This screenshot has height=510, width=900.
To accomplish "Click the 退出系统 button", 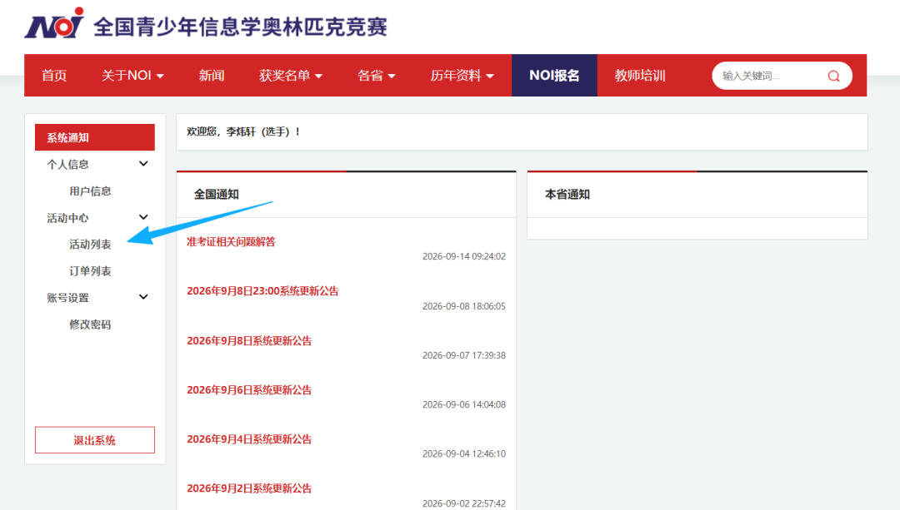I will [x=95, y=440].
